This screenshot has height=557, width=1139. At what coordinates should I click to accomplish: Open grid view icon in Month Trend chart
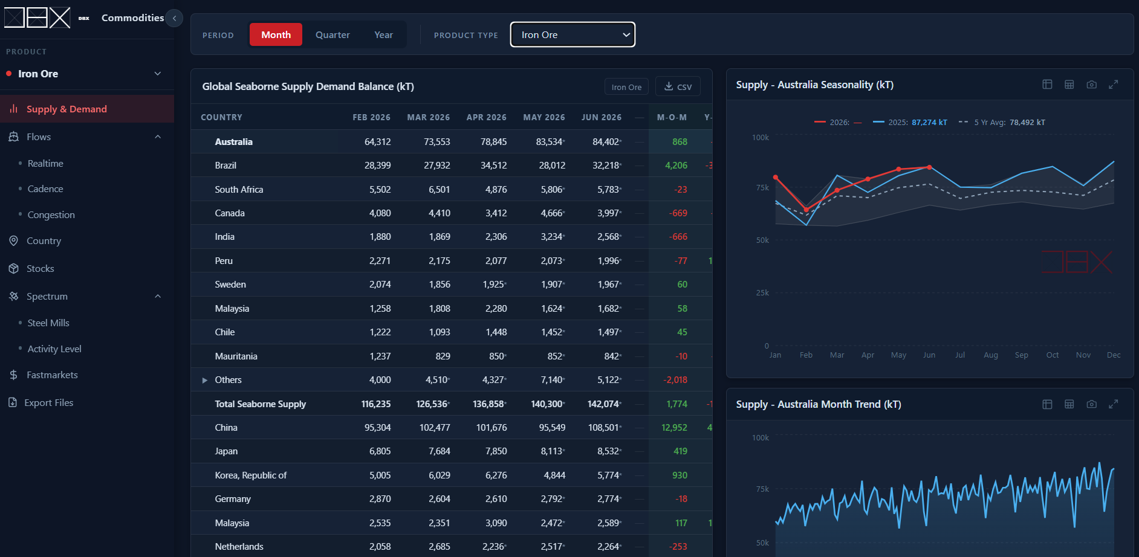point(1069,404)
